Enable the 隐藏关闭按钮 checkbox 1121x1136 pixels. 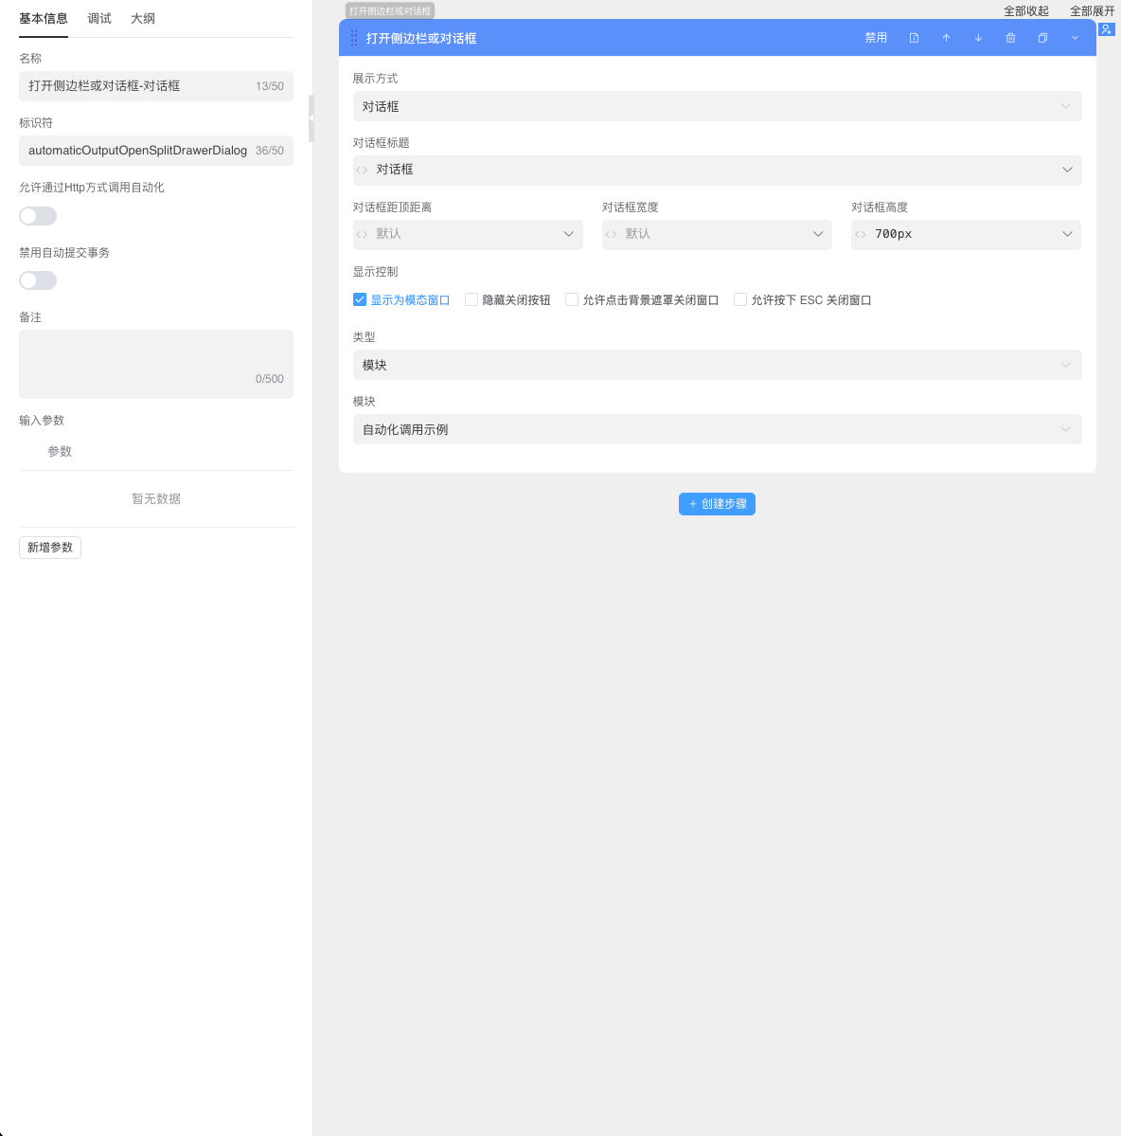point(472,299)
